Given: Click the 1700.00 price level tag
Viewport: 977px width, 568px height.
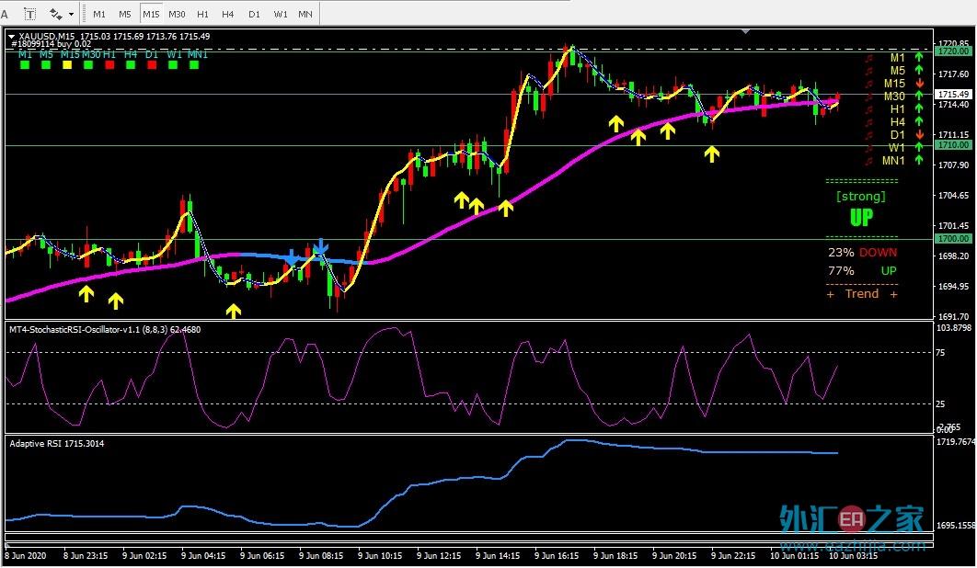Looking at the screenshot, I should 953,239.
